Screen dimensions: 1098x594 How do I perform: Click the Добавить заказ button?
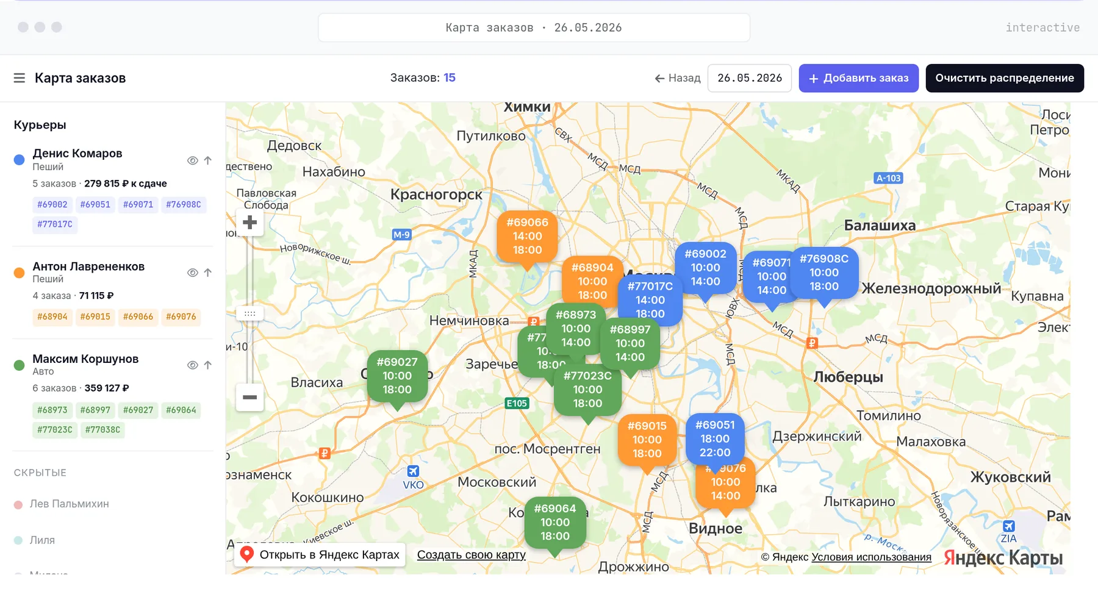tap(859, 78)
